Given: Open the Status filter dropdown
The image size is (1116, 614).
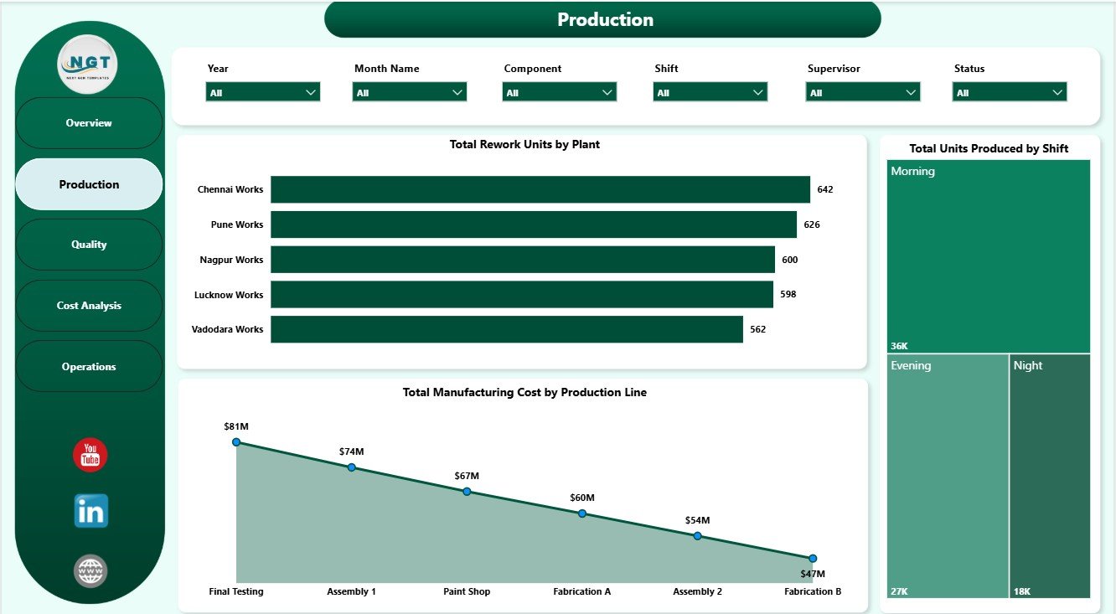Looking at the screenshot, I should [x=1010, y=92].
